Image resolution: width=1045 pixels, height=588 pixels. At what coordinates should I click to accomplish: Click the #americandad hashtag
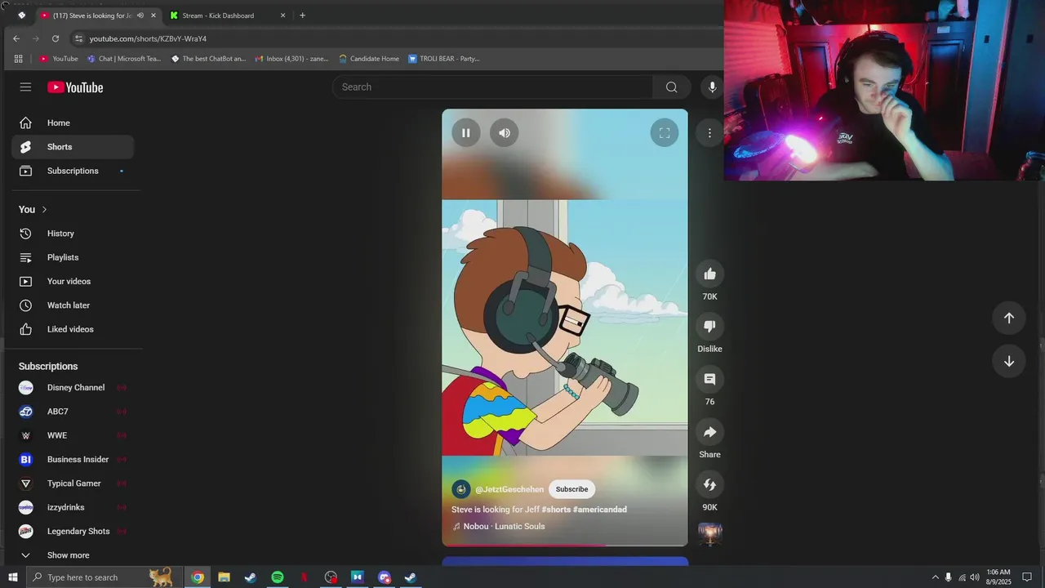[x=600, y=510]
